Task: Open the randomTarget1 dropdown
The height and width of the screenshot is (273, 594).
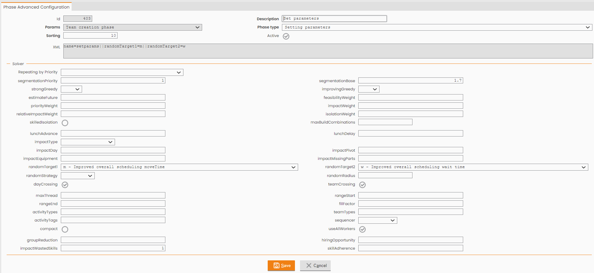Action: [179, 167]
